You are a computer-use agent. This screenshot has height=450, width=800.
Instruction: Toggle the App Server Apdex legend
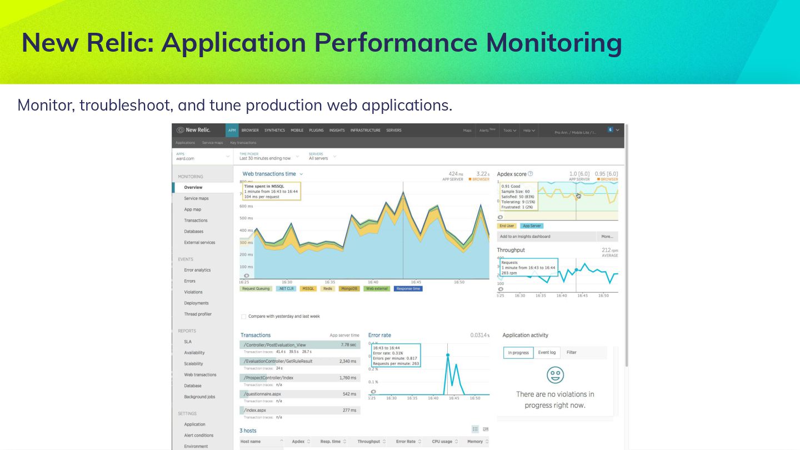pyautogui.click(x=532, y=226)
